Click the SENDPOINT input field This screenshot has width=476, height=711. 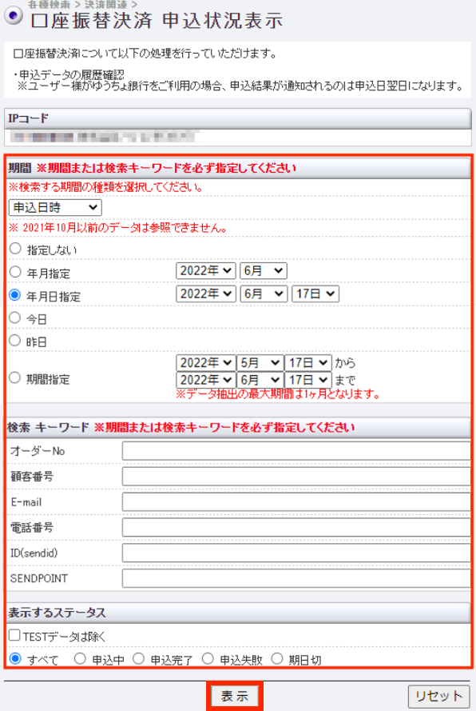[296, 578]
